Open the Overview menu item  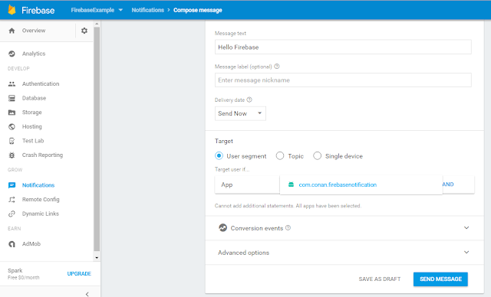coord(34,31)
